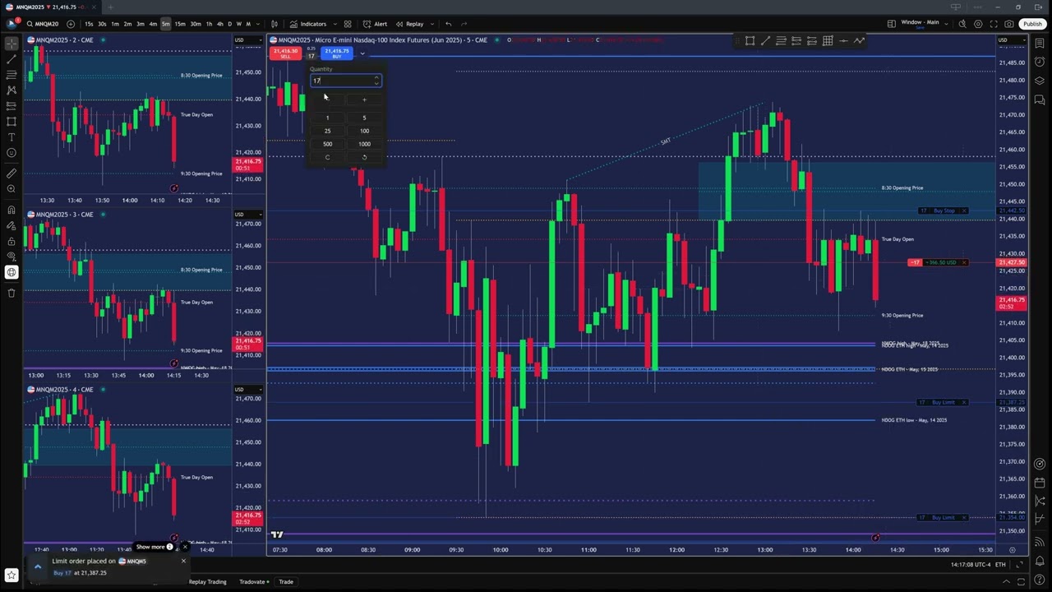Collapse the notification with the up arrow
Screen dimensions: 1052x592
(37, 567)
